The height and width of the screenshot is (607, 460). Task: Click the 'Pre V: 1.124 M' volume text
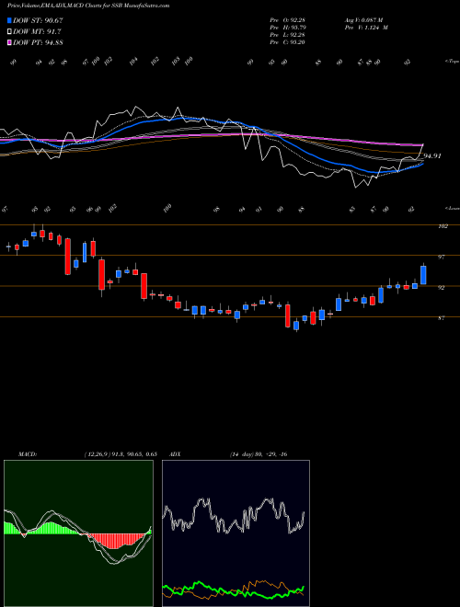[x=366, y=28]
